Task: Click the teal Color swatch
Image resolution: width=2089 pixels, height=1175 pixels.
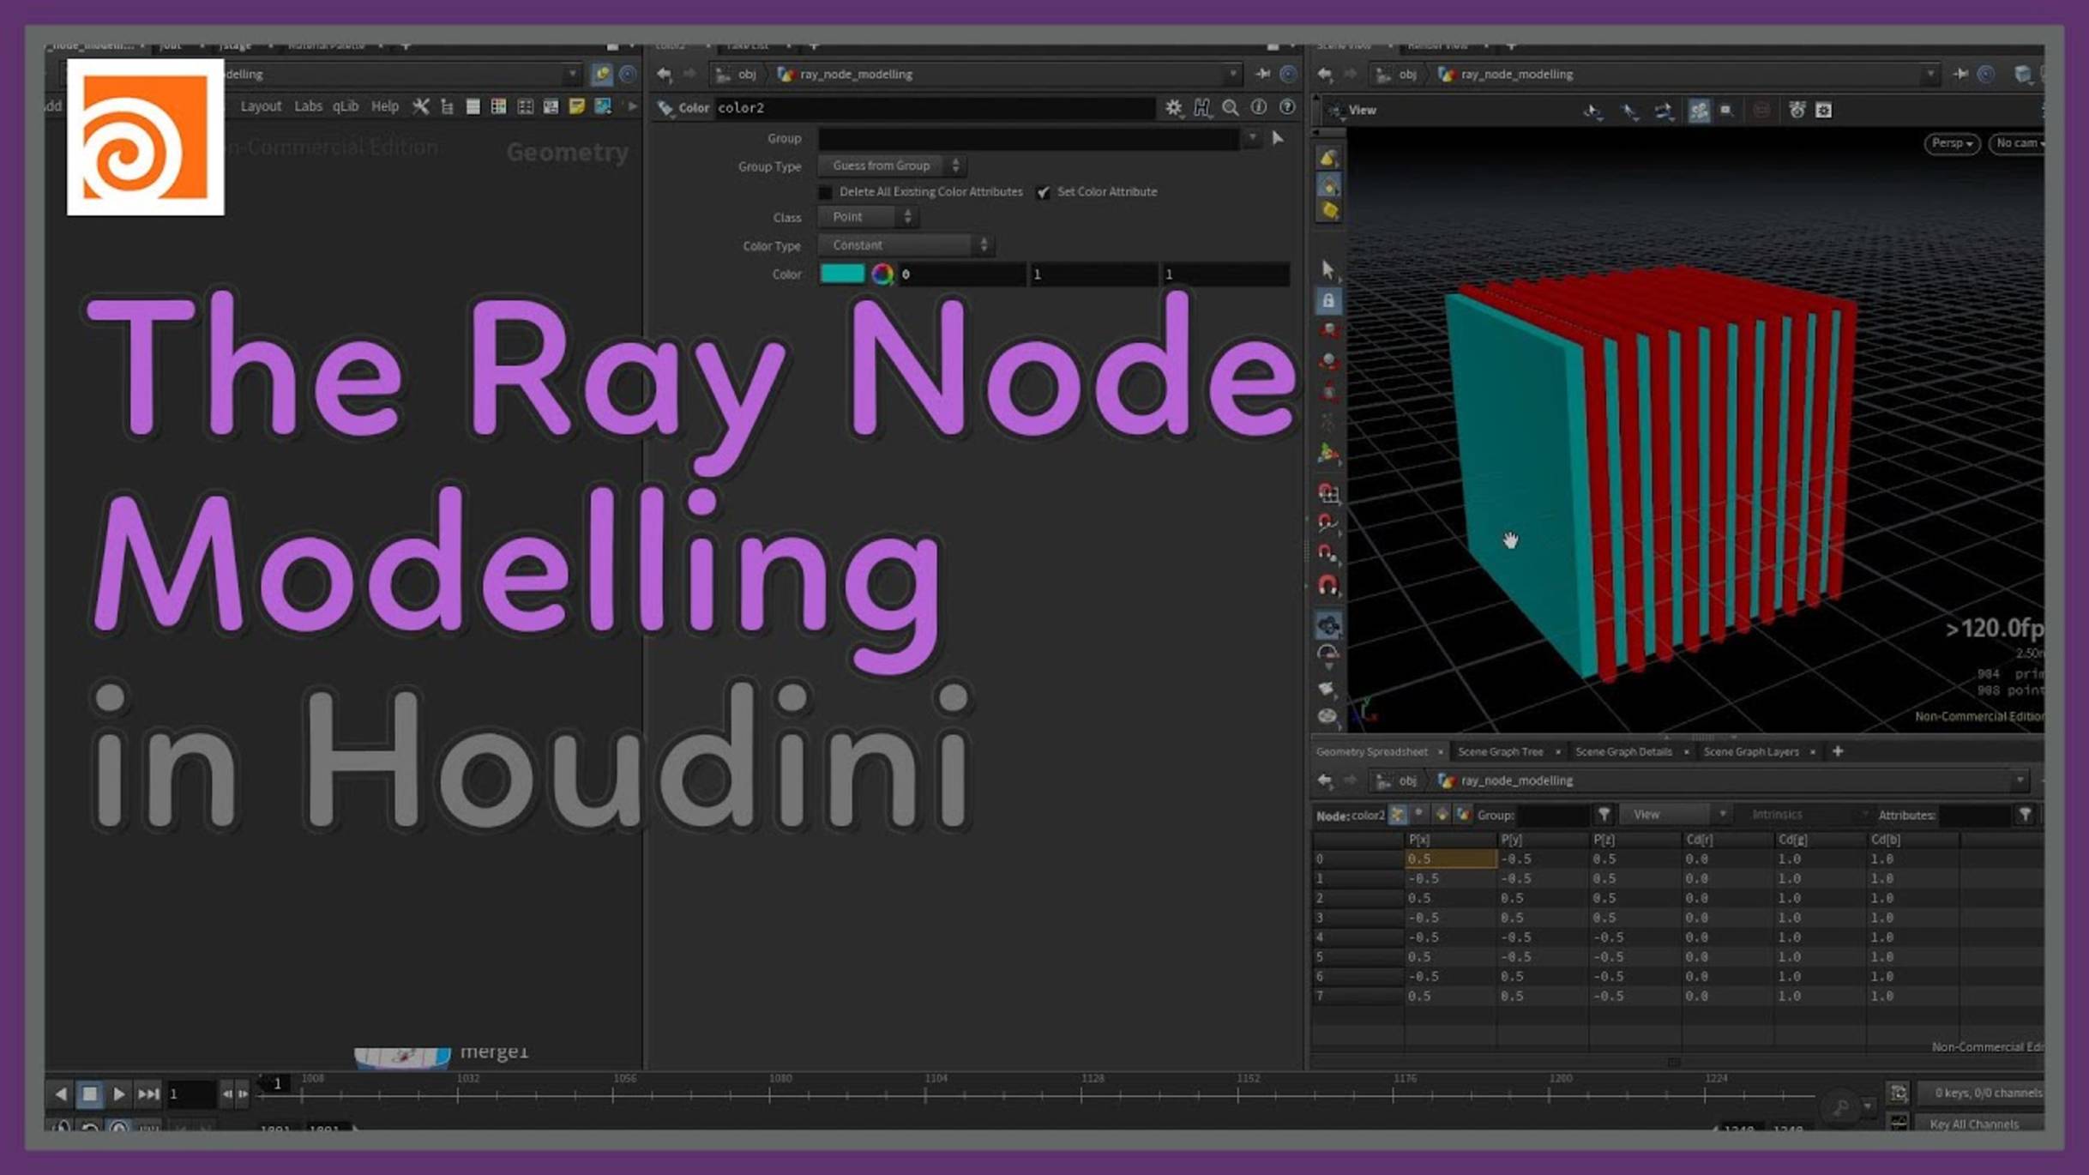Action: pos(842,274)
